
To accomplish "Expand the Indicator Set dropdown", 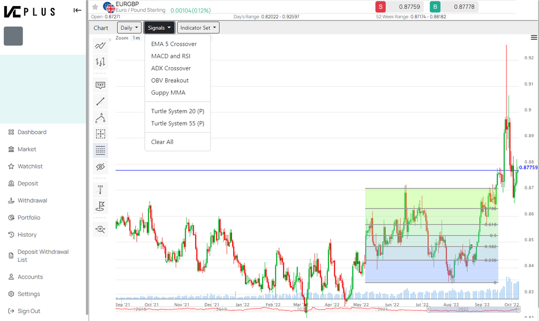I will click(x=198, y=28).
